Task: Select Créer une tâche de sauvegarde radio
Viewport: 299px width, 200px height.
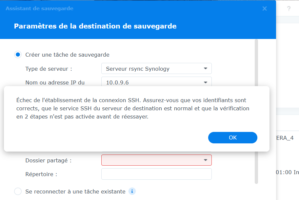Action: 18,55
